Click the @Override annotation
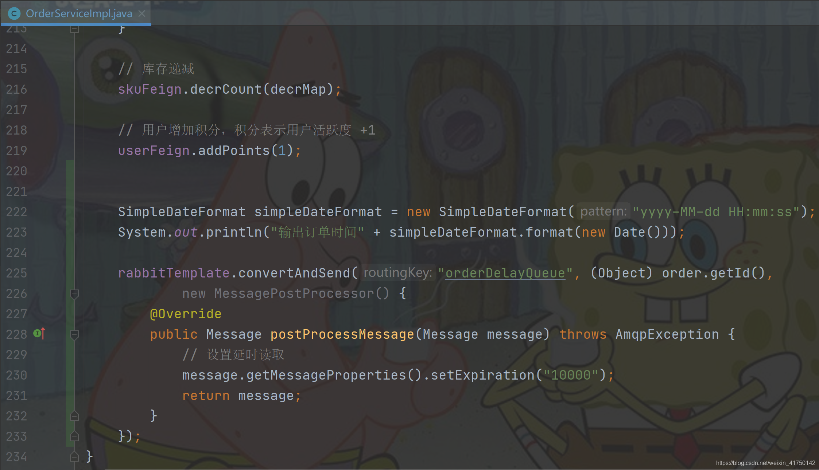 186,314
